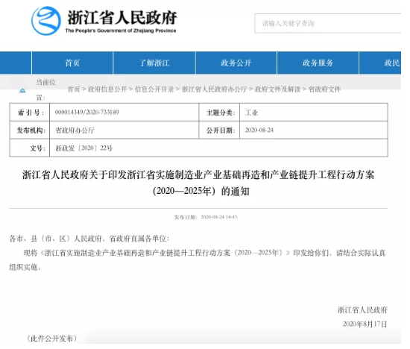Open the partially visible 政民 tab
Viewport: 410px width, 349px height.
click(x=380, y=63)
